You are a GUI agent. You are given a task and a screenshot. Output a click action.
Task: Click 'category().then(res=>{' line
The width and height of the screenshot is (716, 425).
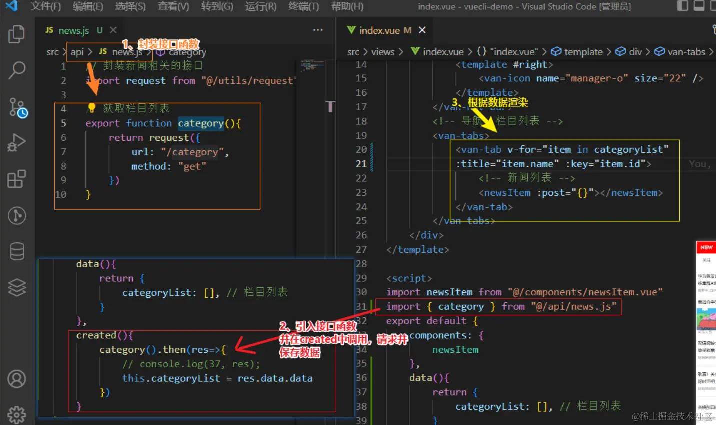coord(162,349)
